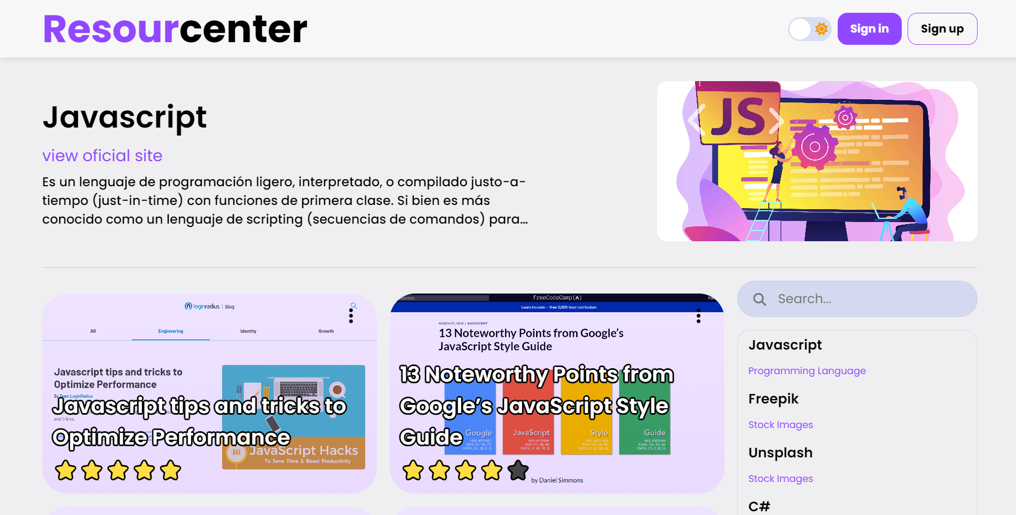Click the magnifying glass search icon

759,299
